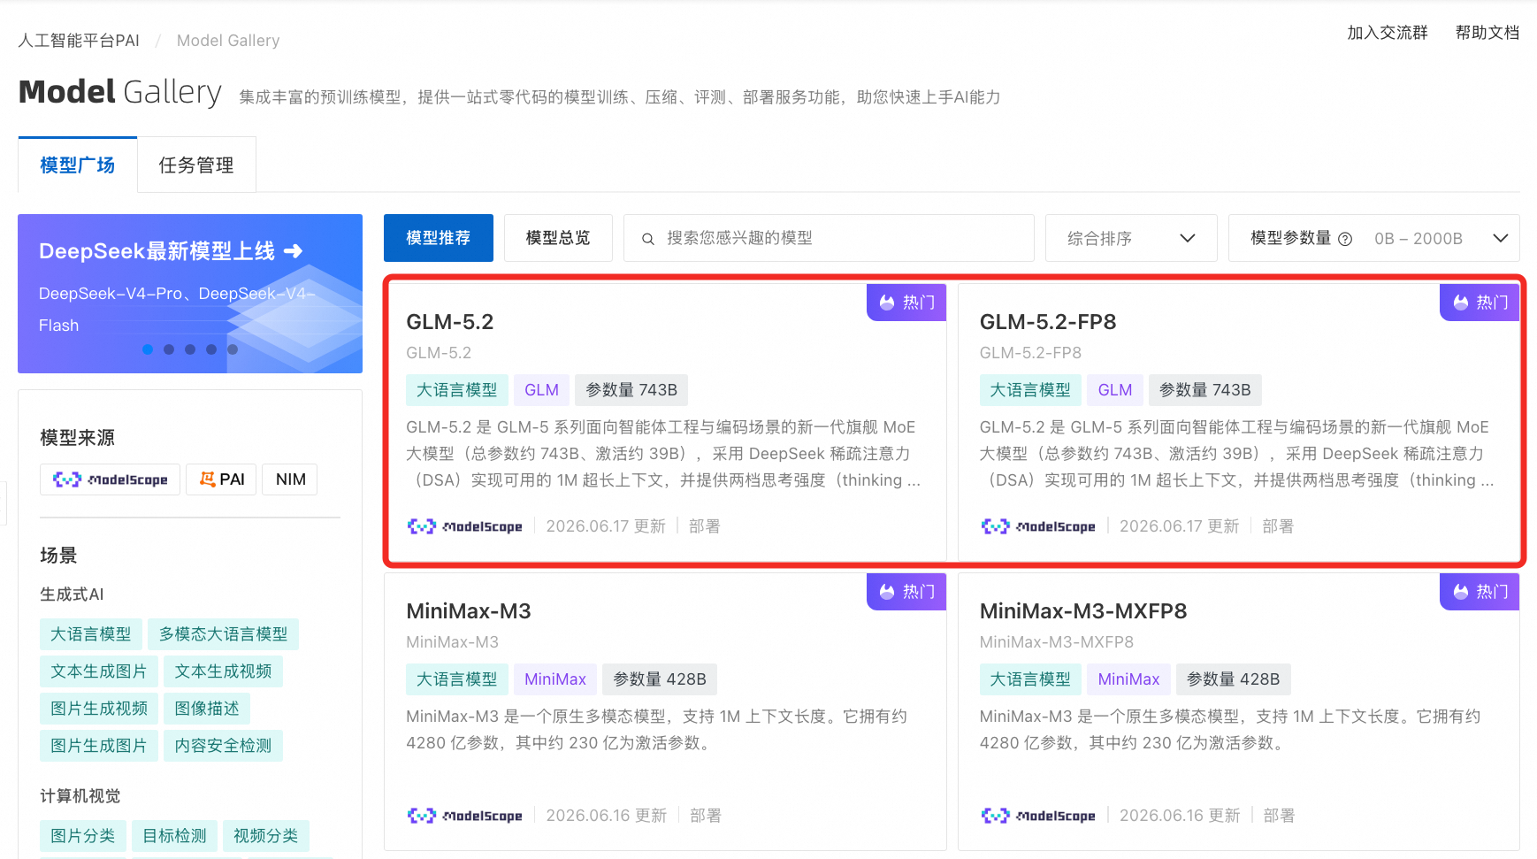The image size is (1537, 859).
Task: Open the 人工智能平台PAI breadcrumb
Action: point(79,41)
